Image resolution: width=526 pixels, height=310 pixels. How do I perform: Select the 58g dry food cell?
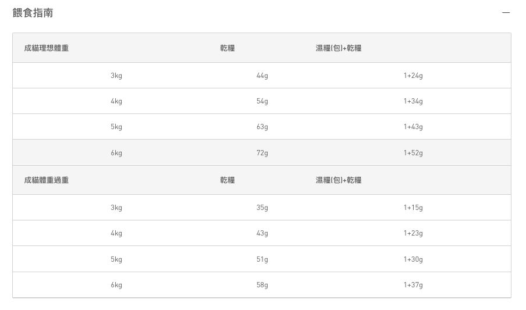coord(262,285)
